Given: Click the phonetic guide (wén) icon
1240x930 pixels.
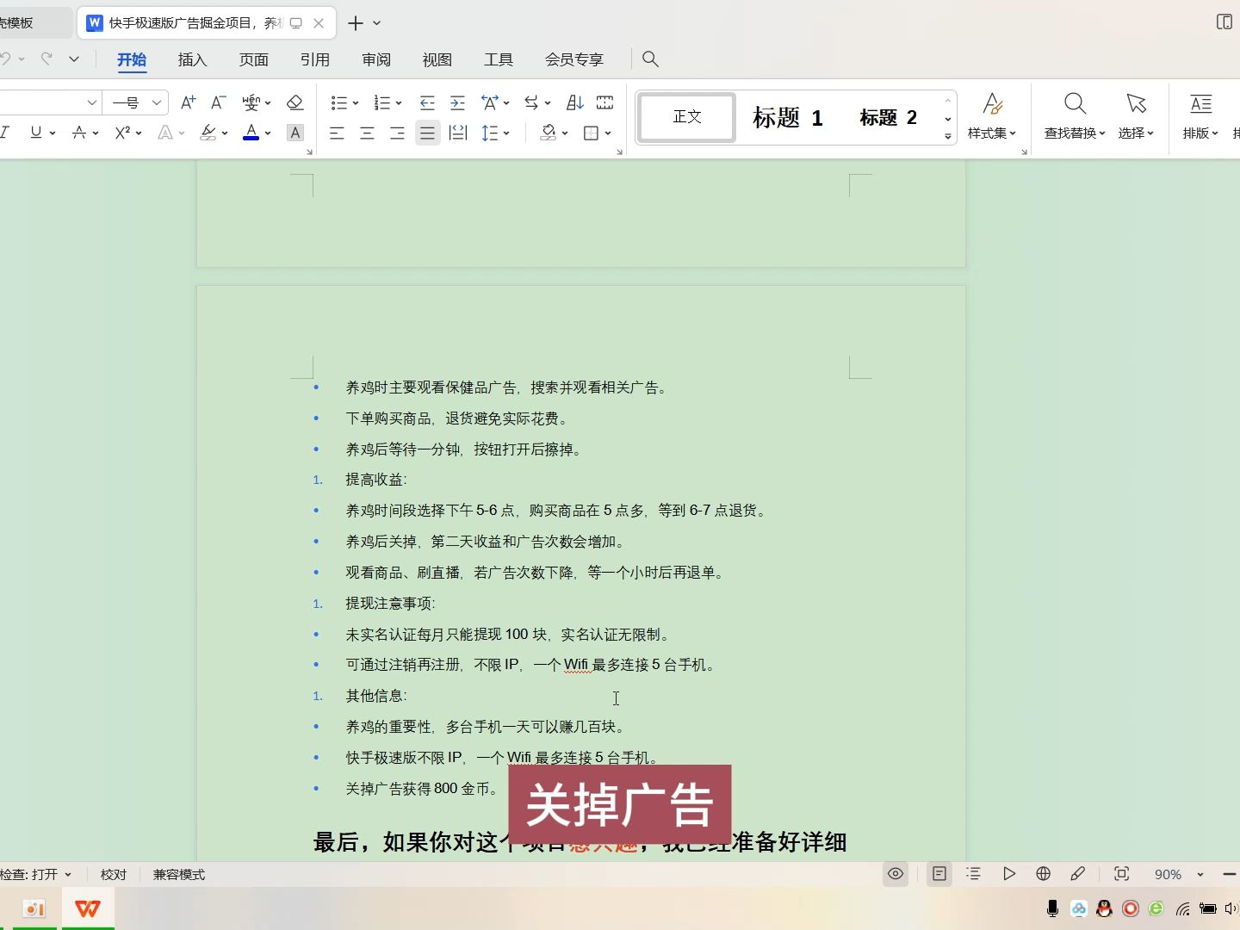Looking at the screenshot, I should tap(251, 102).
